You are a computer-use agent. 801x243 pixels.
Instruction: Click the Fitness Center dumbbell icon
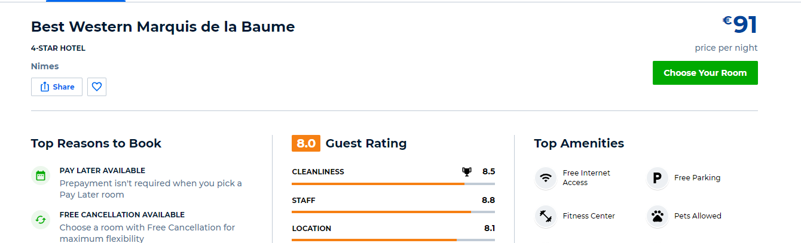545,216
